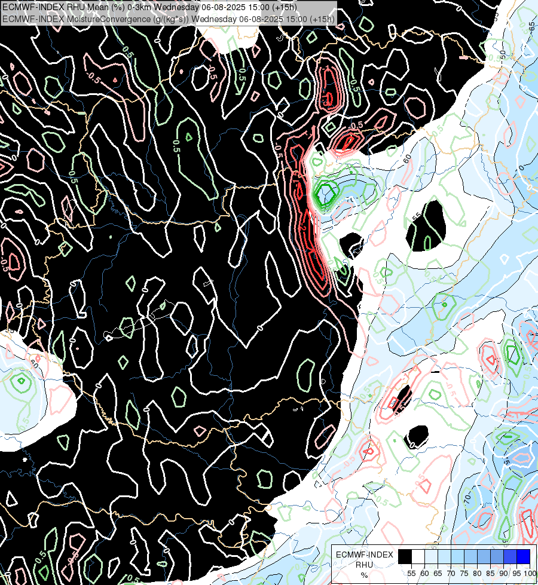Pick the legend swatch between 90 and 95

pos(510,556)
